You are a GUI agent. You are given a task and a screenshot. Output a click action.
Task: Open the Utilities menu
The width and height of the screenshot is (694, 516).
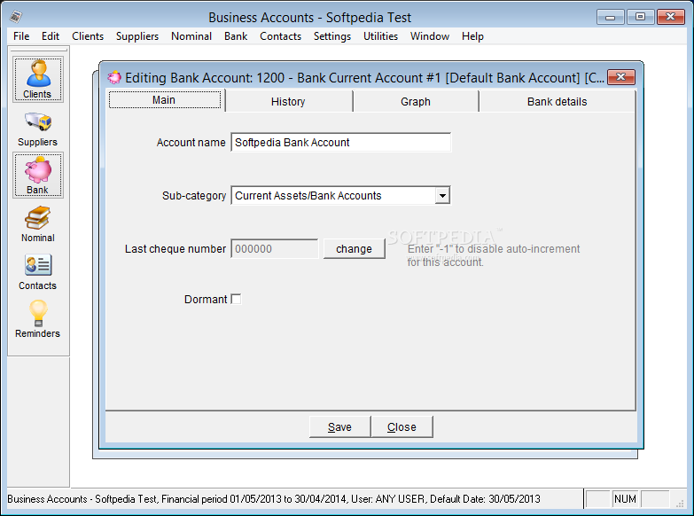point(380,36)
